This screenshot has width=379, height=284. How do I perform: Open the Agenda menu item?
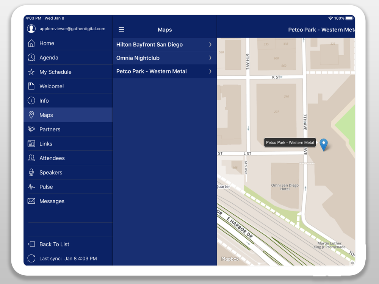pos(68,58)
